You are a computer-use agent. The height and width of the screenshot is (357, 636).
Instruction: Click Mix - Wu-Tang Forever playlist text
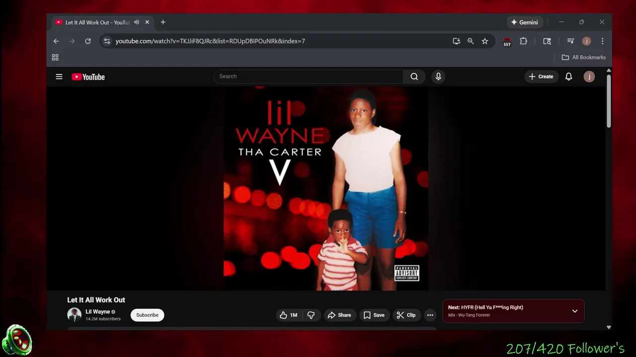tap(469, 315)
